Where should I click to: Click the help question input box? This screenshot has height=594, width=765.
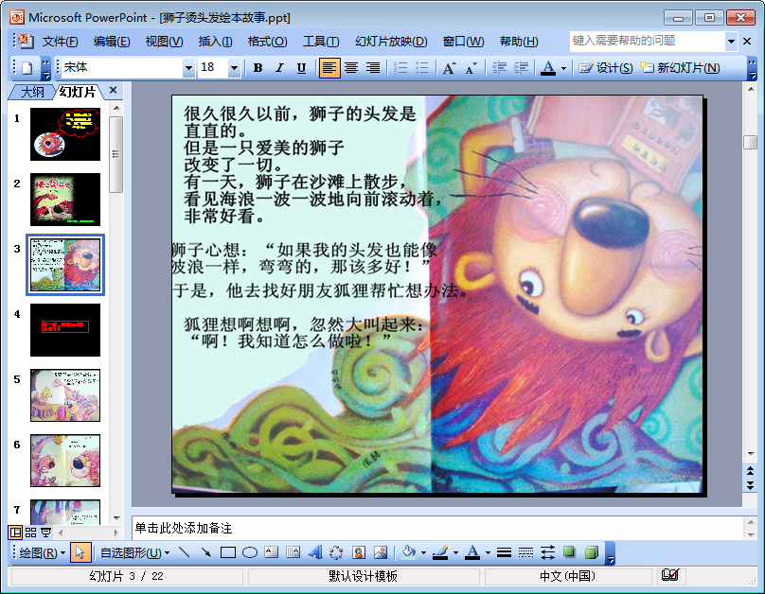[647, 41]
